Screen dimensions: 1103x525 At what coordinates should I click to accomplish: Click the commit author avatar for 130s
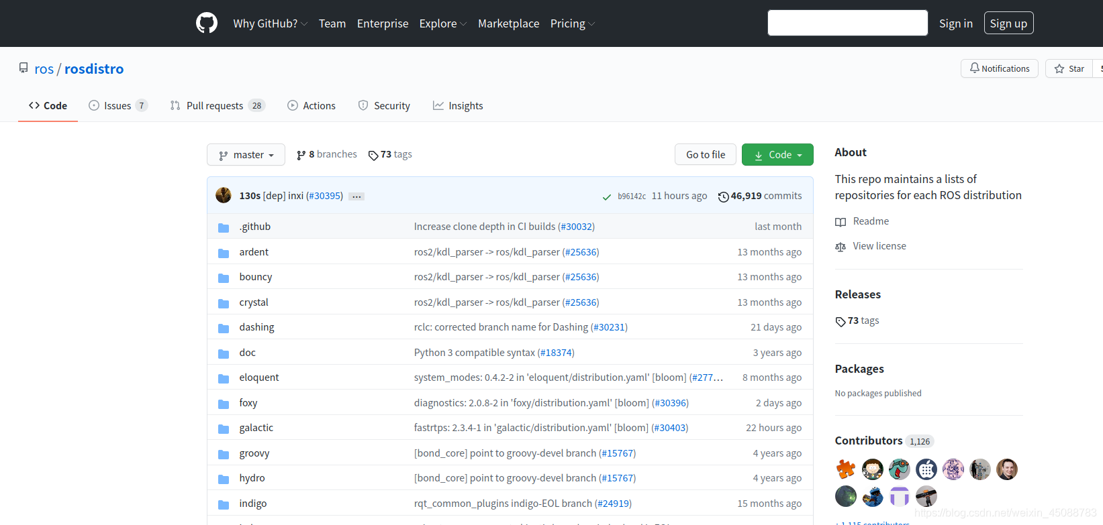coord(224,195)
